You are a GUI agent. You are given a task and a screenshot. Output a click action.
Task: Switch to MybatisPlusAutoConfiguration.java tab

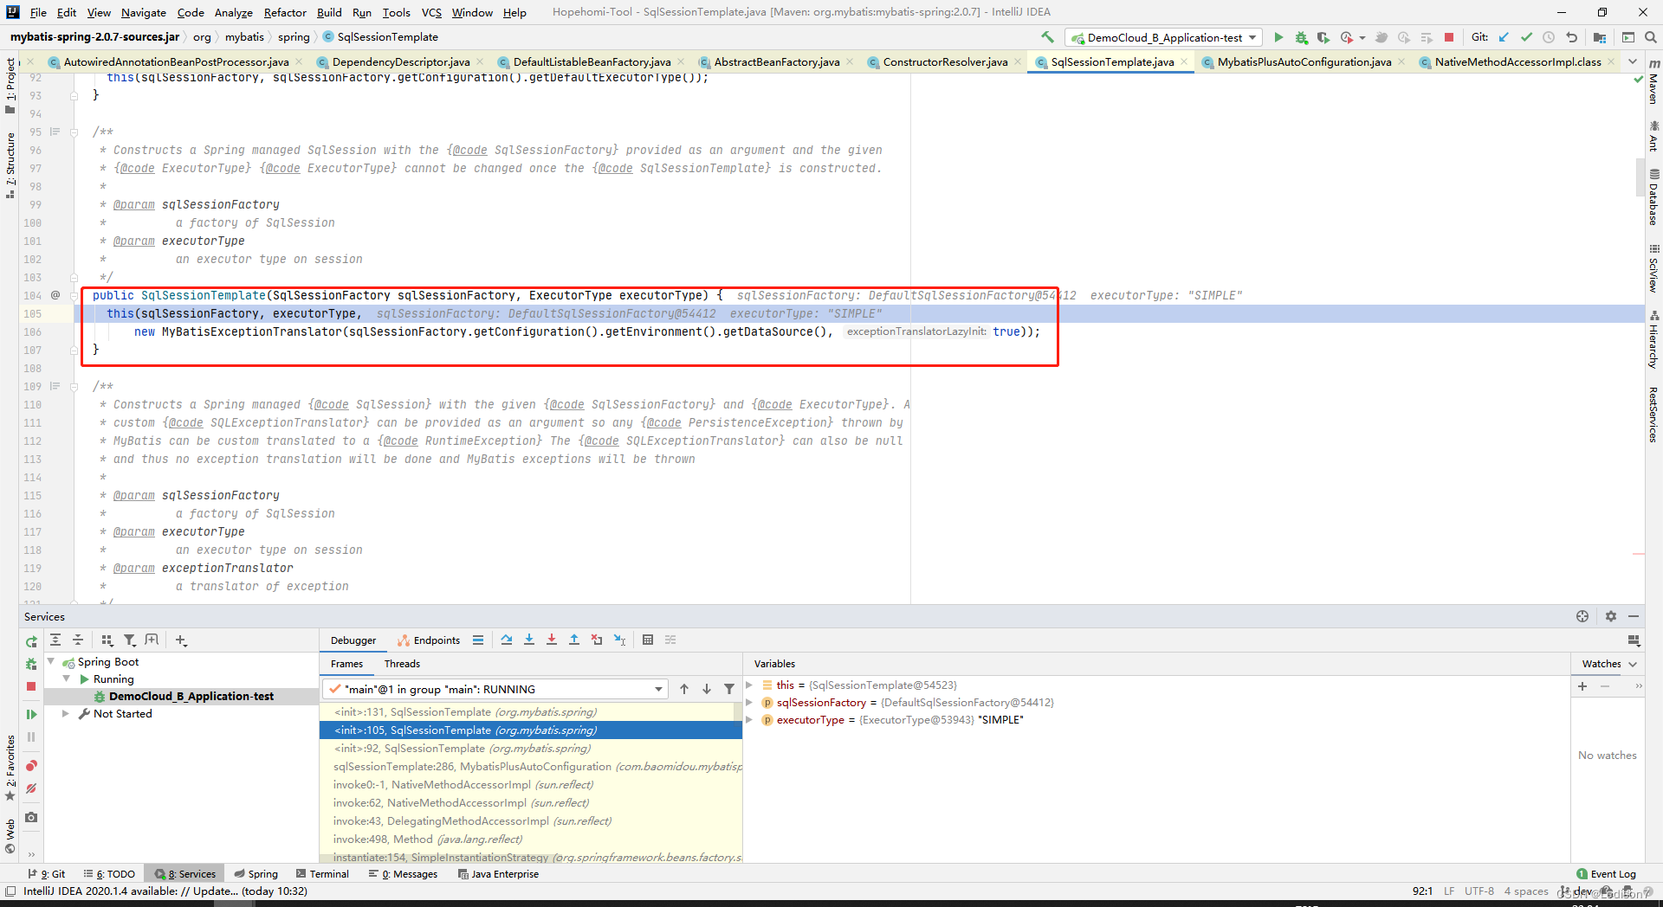[x=1304, y=61]
